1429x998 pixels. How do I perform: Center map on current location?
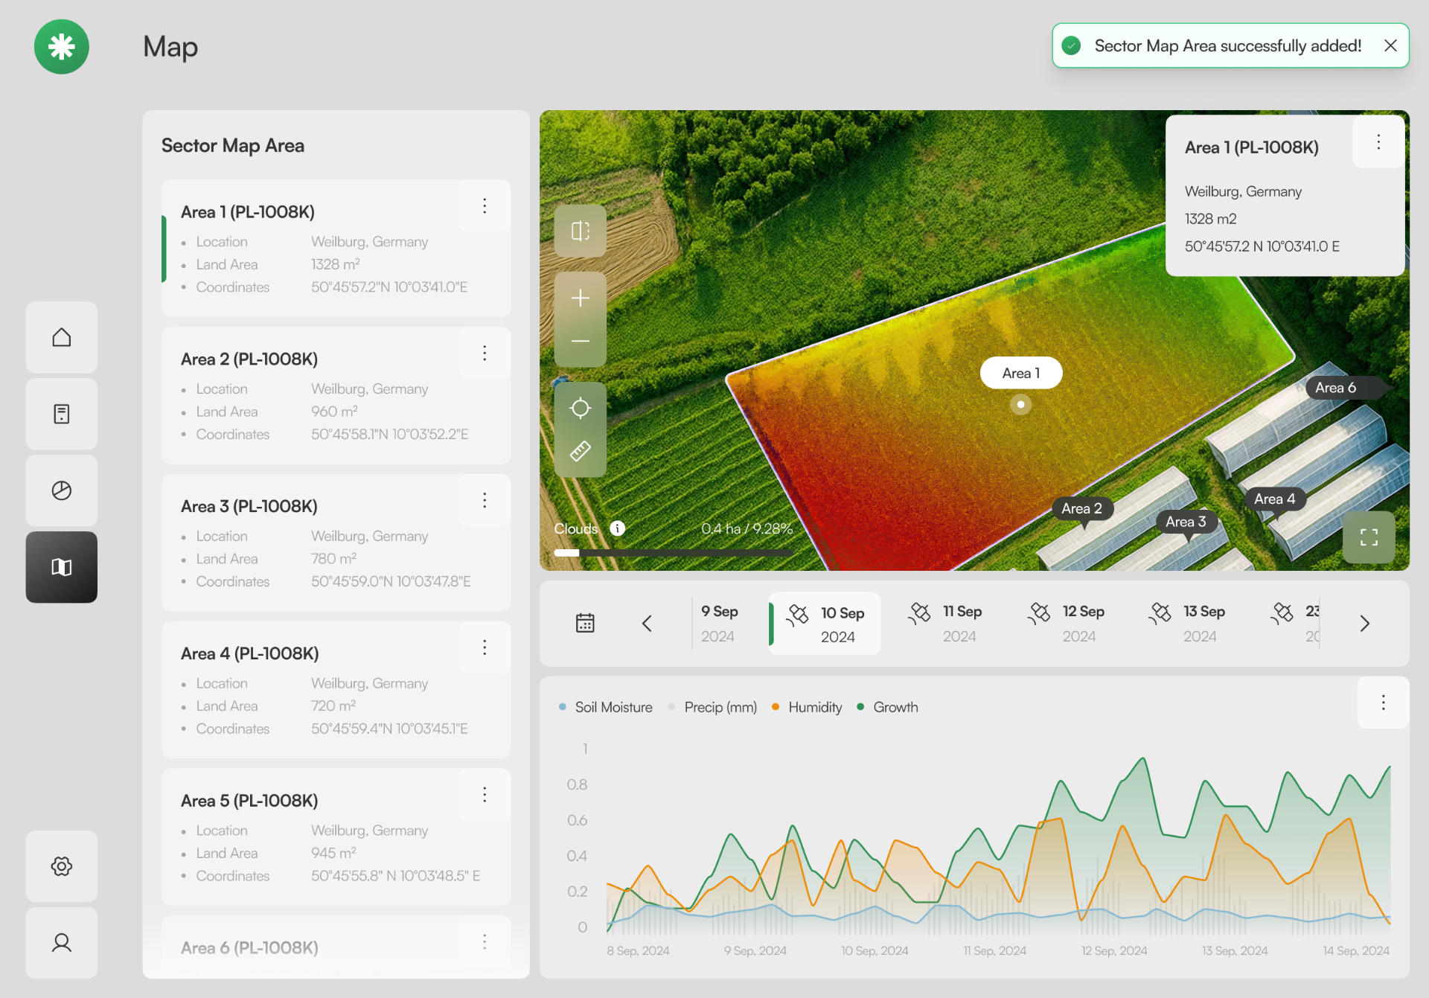pos(581,408)
